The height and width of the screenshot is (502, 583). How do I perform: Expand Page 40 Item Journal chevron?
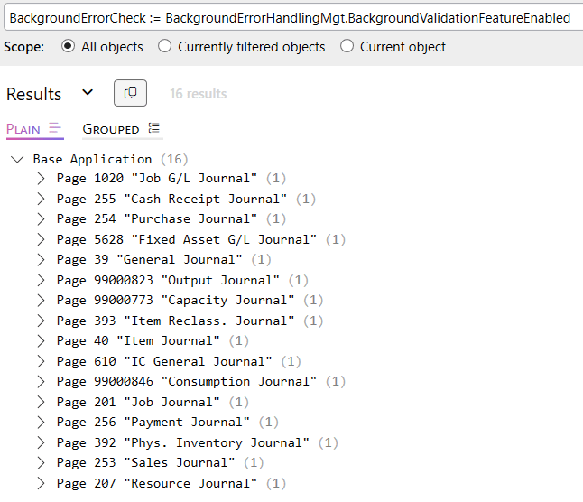(41, 341)
